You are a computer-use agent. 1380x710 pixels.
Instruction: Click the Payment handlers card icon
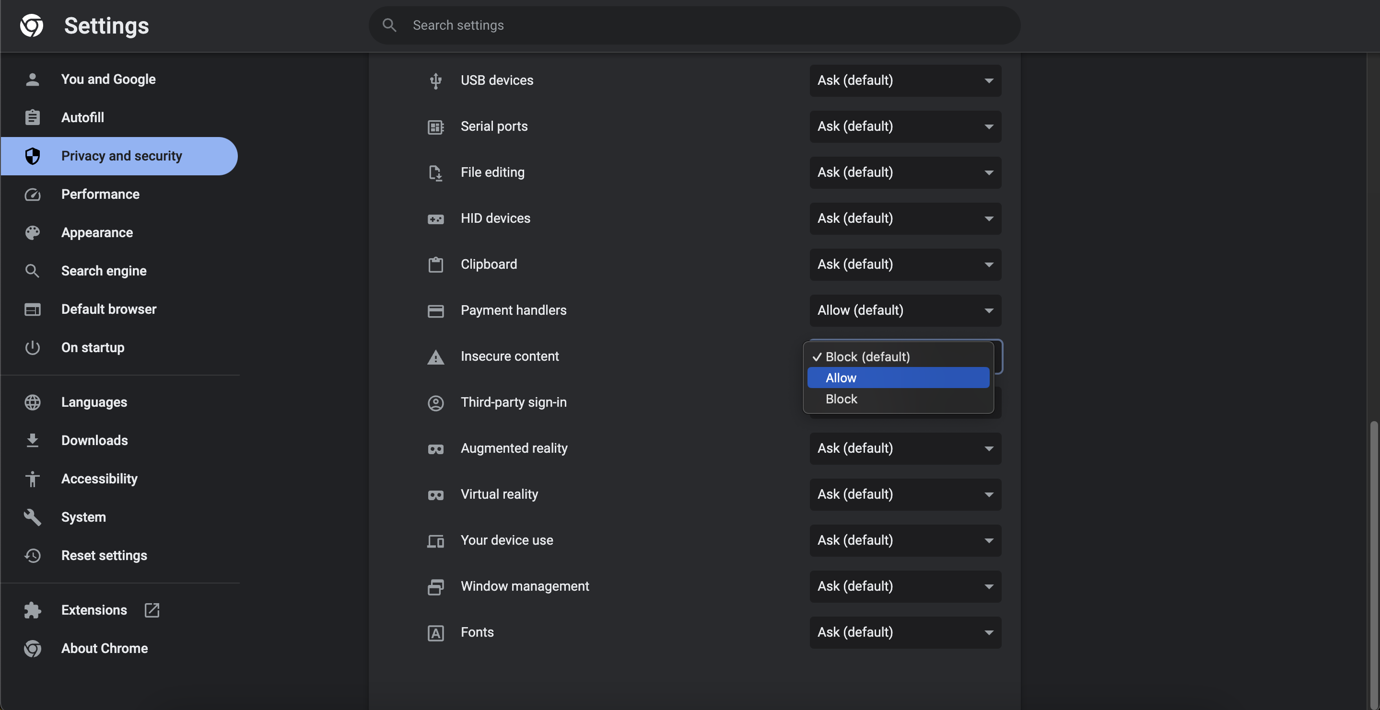click(435, 311)
